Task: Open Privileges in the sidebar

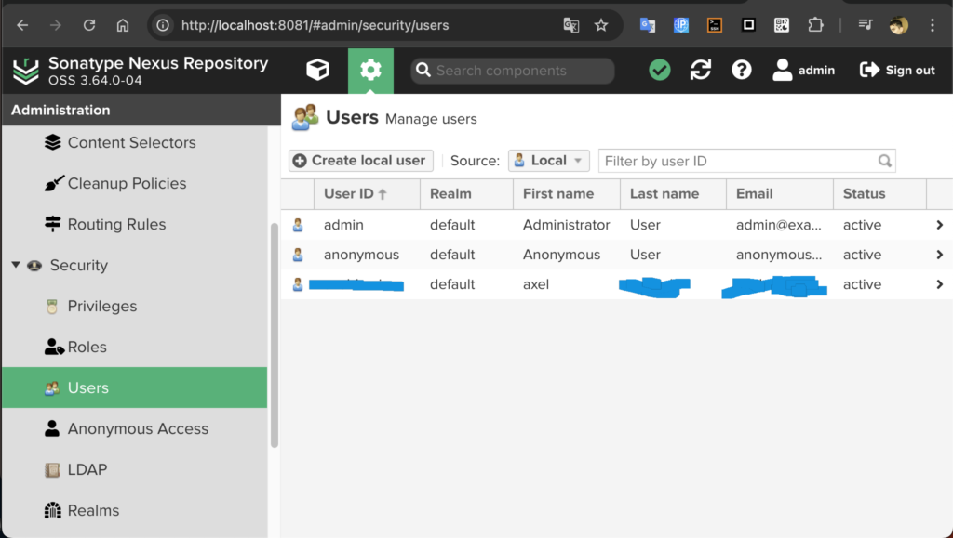Action: coord(101,307)
